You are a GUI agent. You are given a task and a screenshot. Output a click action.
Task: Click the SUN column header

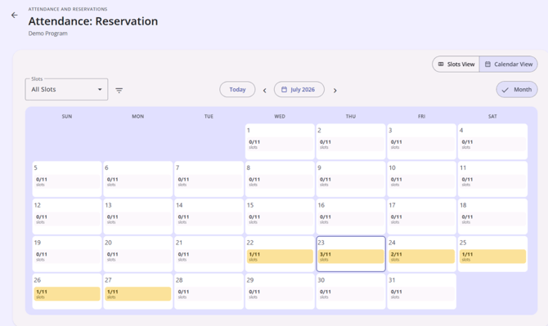click(x=67, y=116)
